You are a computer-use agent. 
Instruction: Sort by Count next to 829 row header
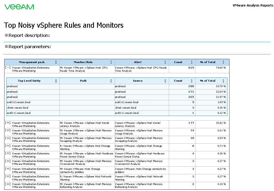[192, 62]
